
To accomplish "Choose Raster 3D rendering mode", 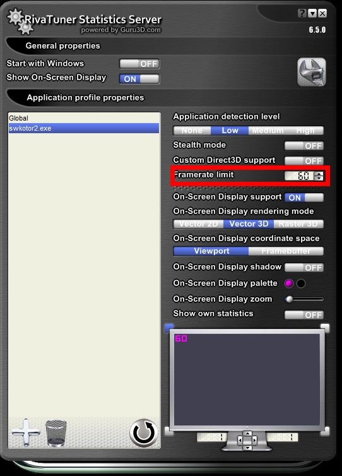I will point(298,224).
